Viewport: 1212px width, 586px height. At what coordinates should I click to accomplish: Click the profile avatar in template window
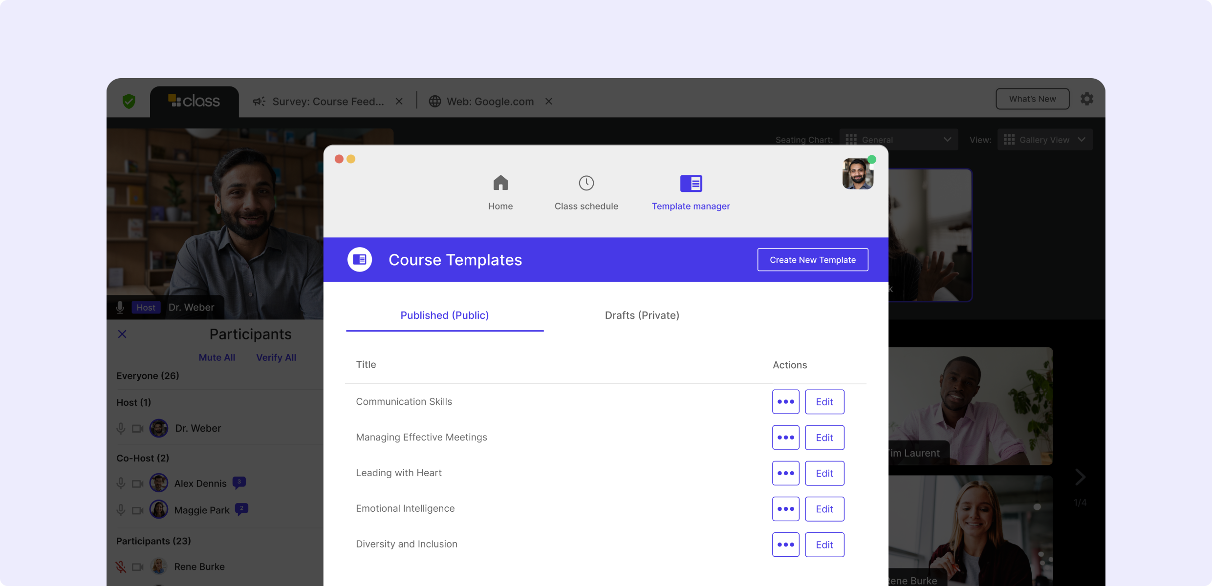point(857,174)
